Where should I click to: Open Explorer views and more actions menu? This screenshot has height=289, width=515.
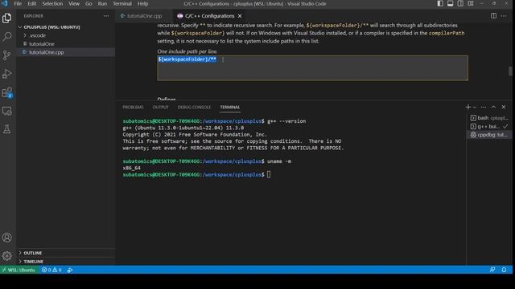(x=106, y=16)
